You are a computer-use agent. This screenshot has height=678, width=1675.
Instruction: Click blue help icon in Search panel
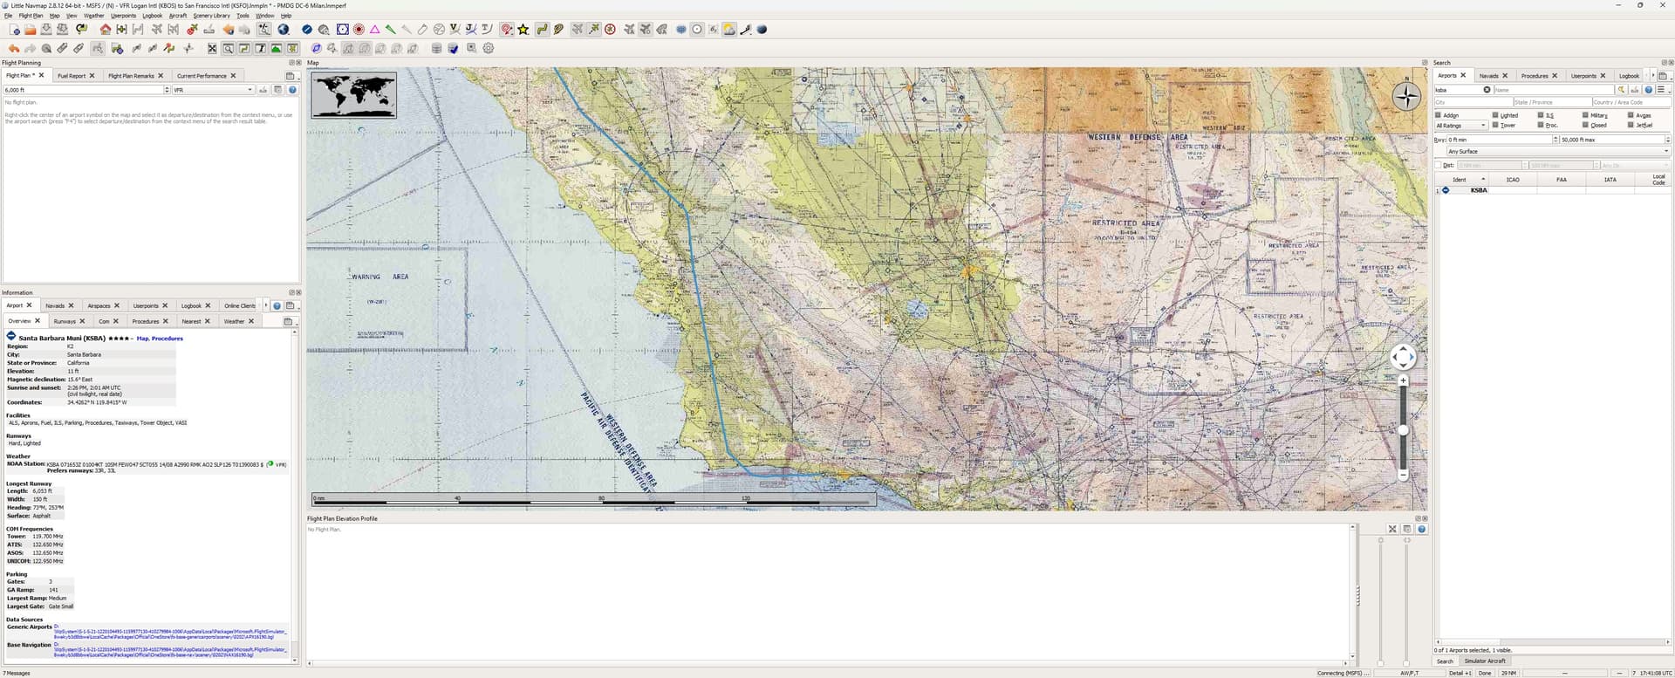(x=1648, y=90)
